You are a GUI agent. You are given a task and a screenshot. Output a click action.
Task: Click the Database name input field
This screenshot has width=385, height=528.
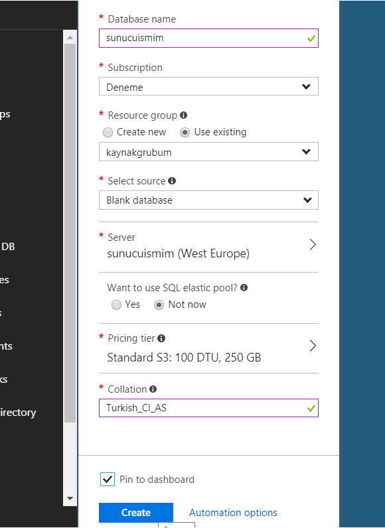[208, 38]
